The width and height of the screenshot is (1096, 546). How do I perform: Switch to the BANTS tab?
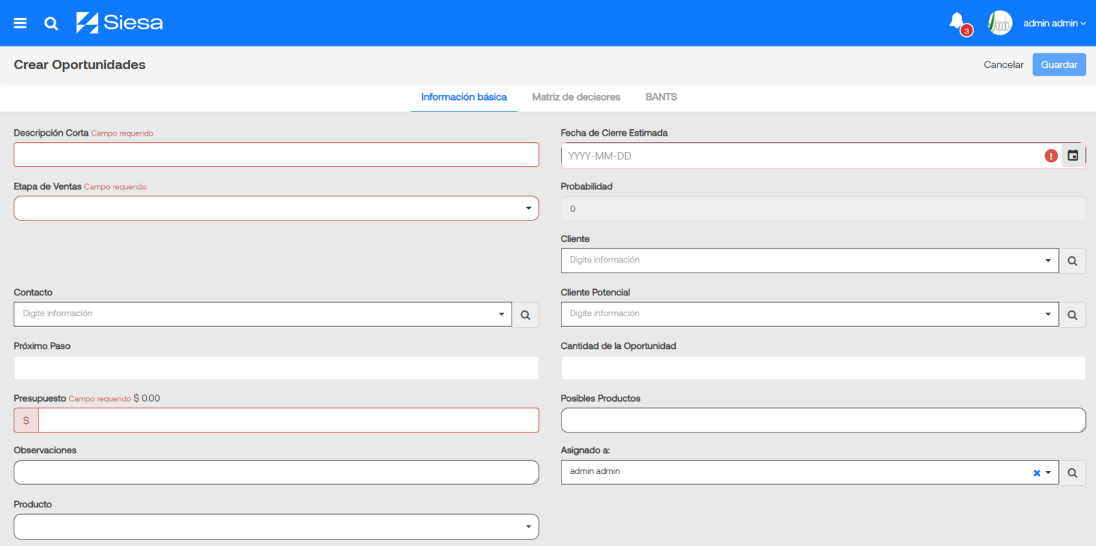(661, 97)
